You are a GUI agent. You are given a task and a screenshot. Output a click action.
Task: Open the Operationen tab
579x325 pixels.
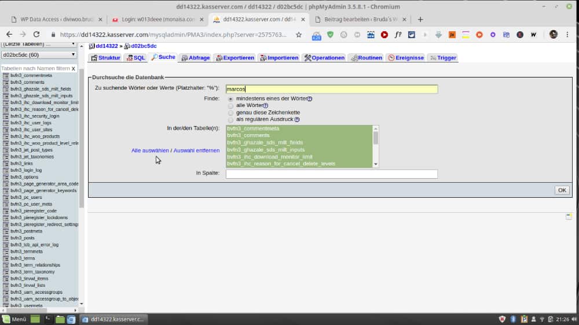tap(324, 58)
